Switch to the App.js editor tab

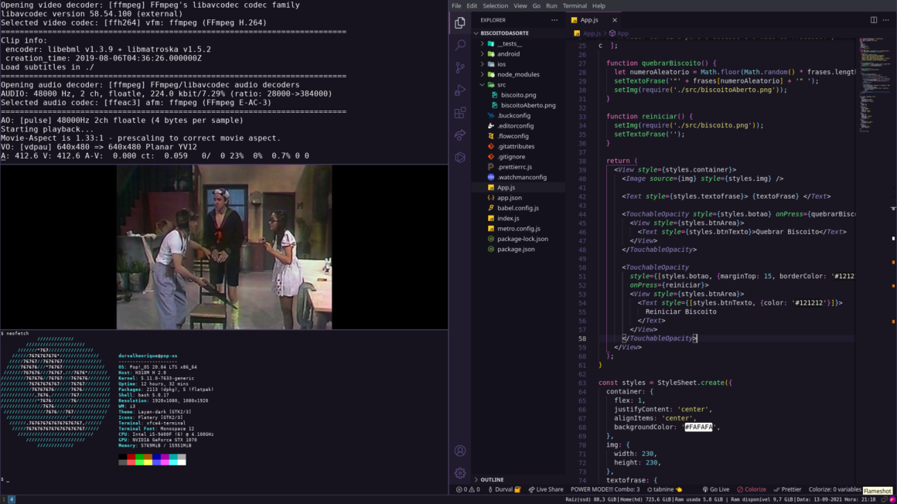[x=591, y=20]
